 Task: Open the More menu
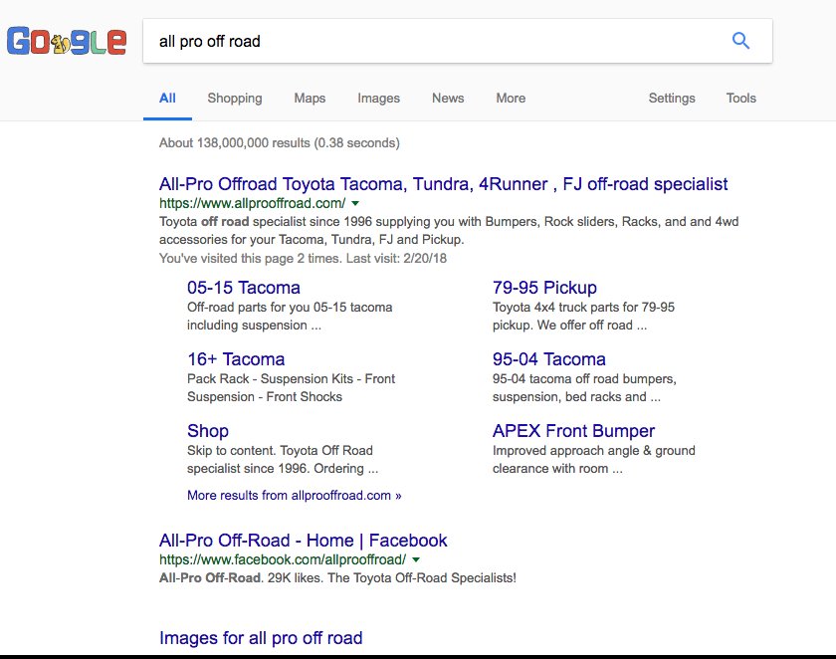coord(511,99)
